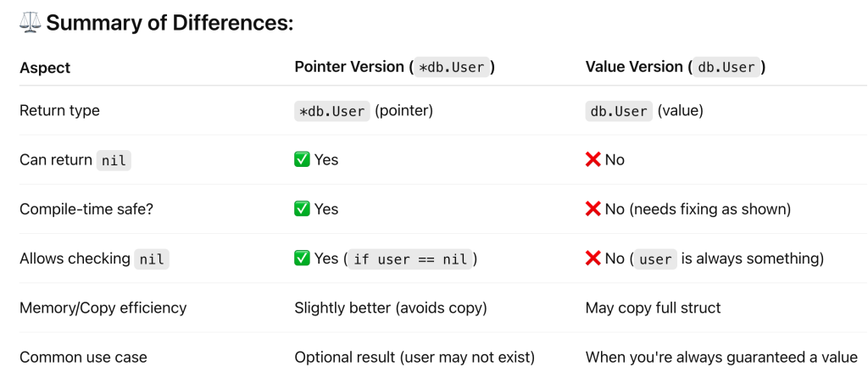
Task: Select *db.User code in Return type row
Action: [x=332, y=111]
